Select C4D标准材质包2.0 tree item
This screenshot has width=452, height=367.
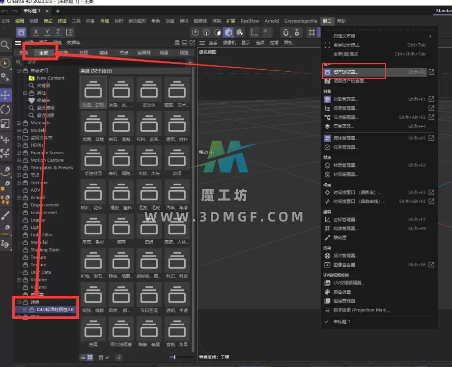(55, 310)
